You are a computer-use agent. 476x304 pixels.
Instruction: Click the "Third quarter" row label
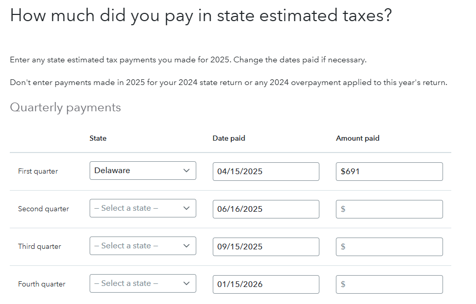coord(40,247)
